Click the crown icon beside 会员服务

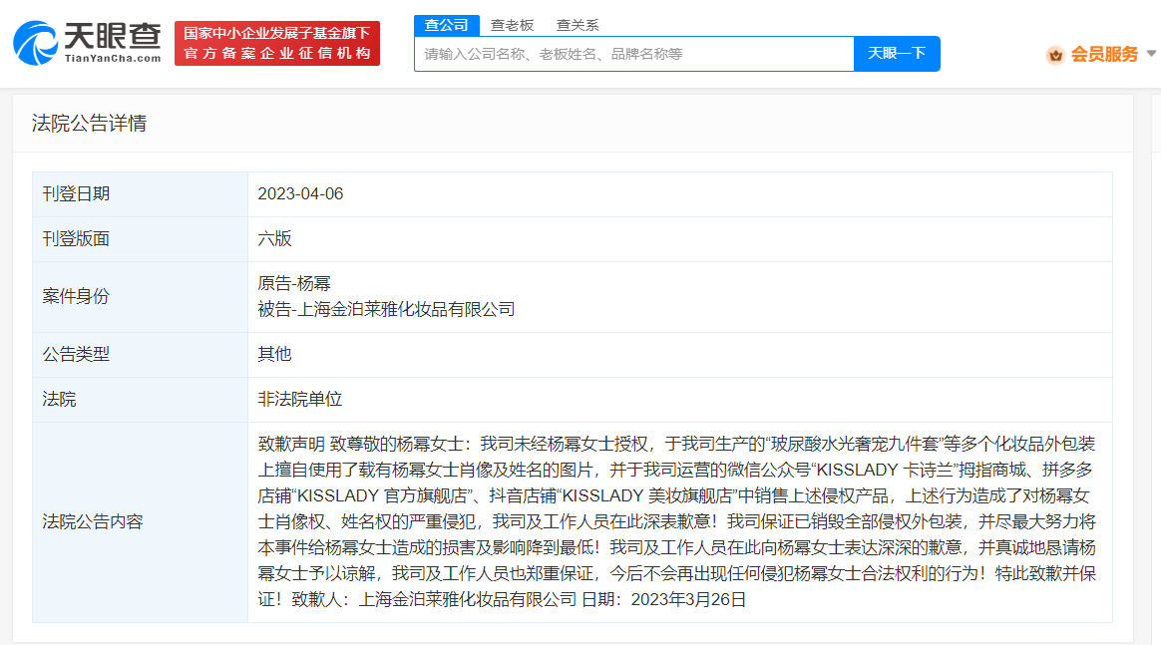coord(1055,55)
